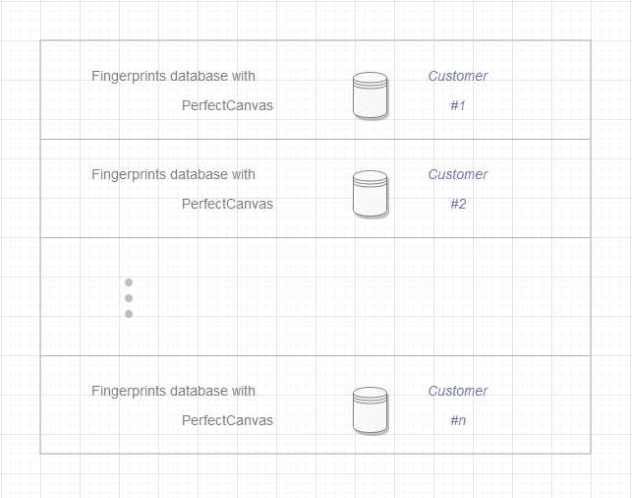Click empty space right of the ellipsis dots
Image resolution: width=632 pixels, height=498 pixels.
pyautogui.click(x=373, y=297)
